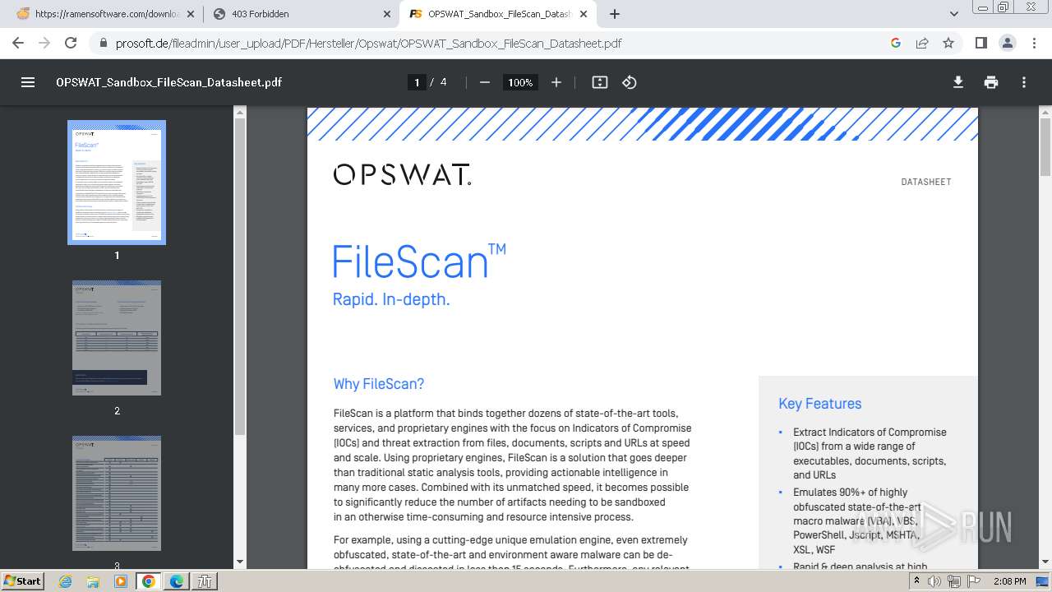The width and height of the screenshot is (1052, 592).
Task: Open the Chrome profile avatar
Action: (1007, 43)
